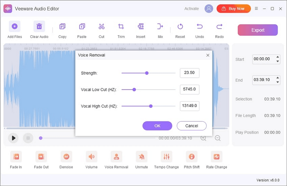Open the hamburger menu in title bar
The height and width of the screenshot is (186, 287).
tap(256, 9)
